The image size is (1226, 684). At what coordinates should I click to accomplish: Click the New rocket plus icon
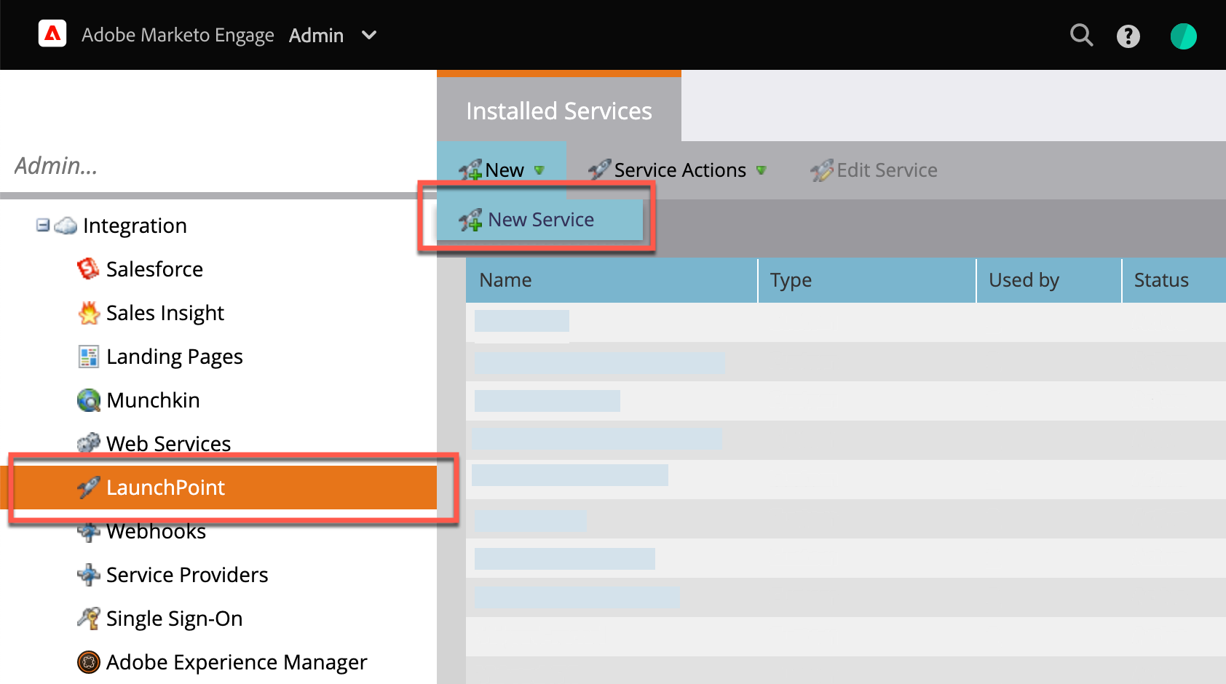(x=470, y=170)
